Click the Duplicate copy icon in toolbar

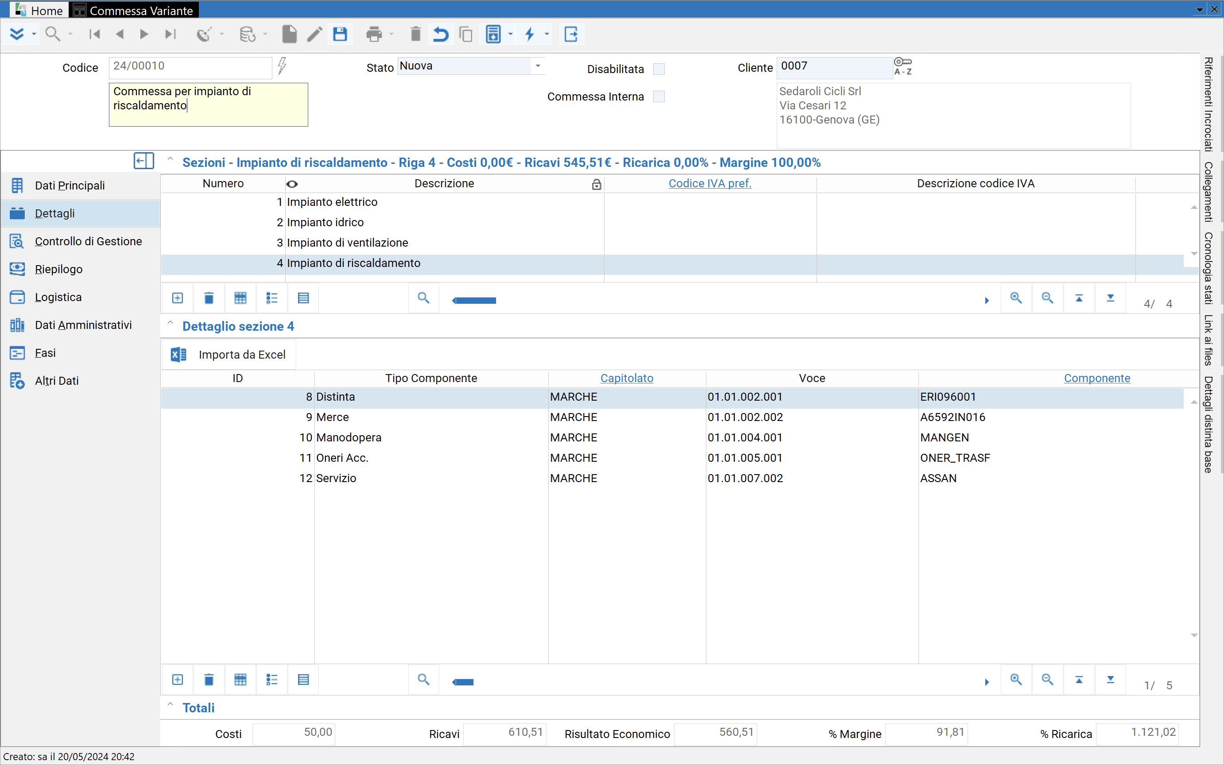coord(466,35)
